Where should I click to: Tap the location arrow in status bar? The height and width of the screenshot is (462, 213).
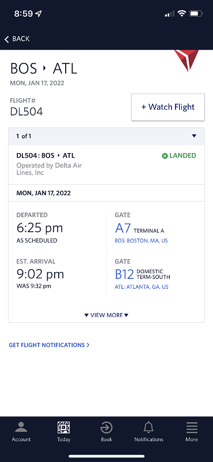point(38,13)
